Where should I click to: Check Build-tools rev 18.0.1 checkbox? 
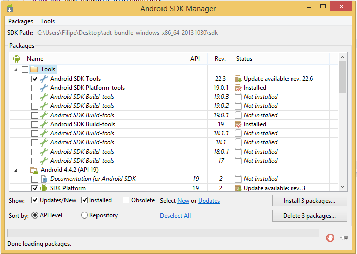click(35, 152)
